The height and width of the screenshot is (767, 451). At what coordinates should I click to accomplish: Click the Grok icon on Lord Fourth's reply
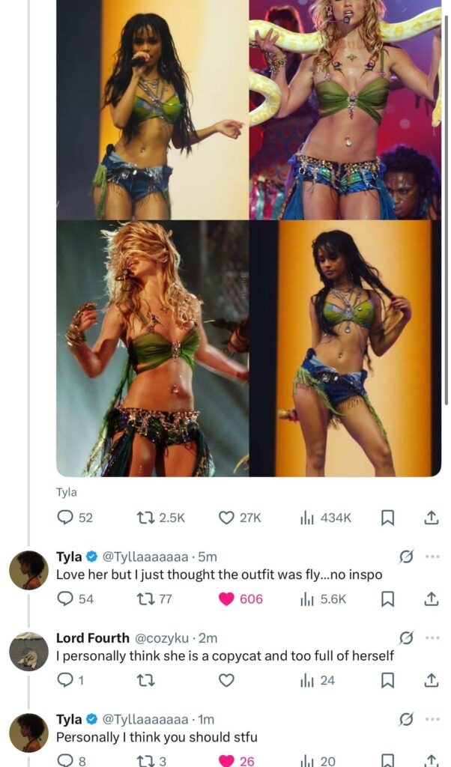pyautogui.click(x=407, y=638)
